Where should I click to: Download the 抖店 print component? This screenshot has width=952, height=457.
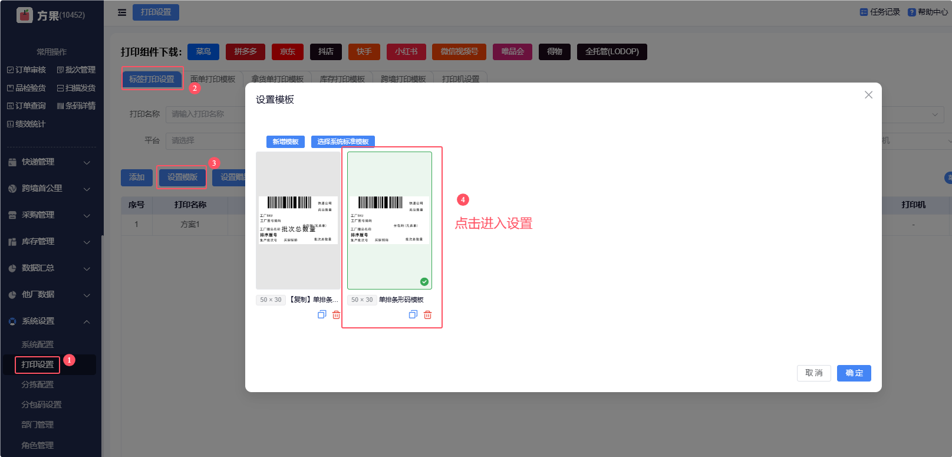coord(326,52)
